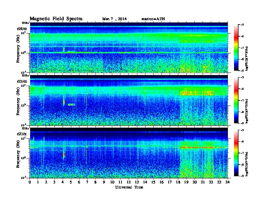Click hour 24 on the time axis
271x209 pixels.
click(x=228, y=182)
